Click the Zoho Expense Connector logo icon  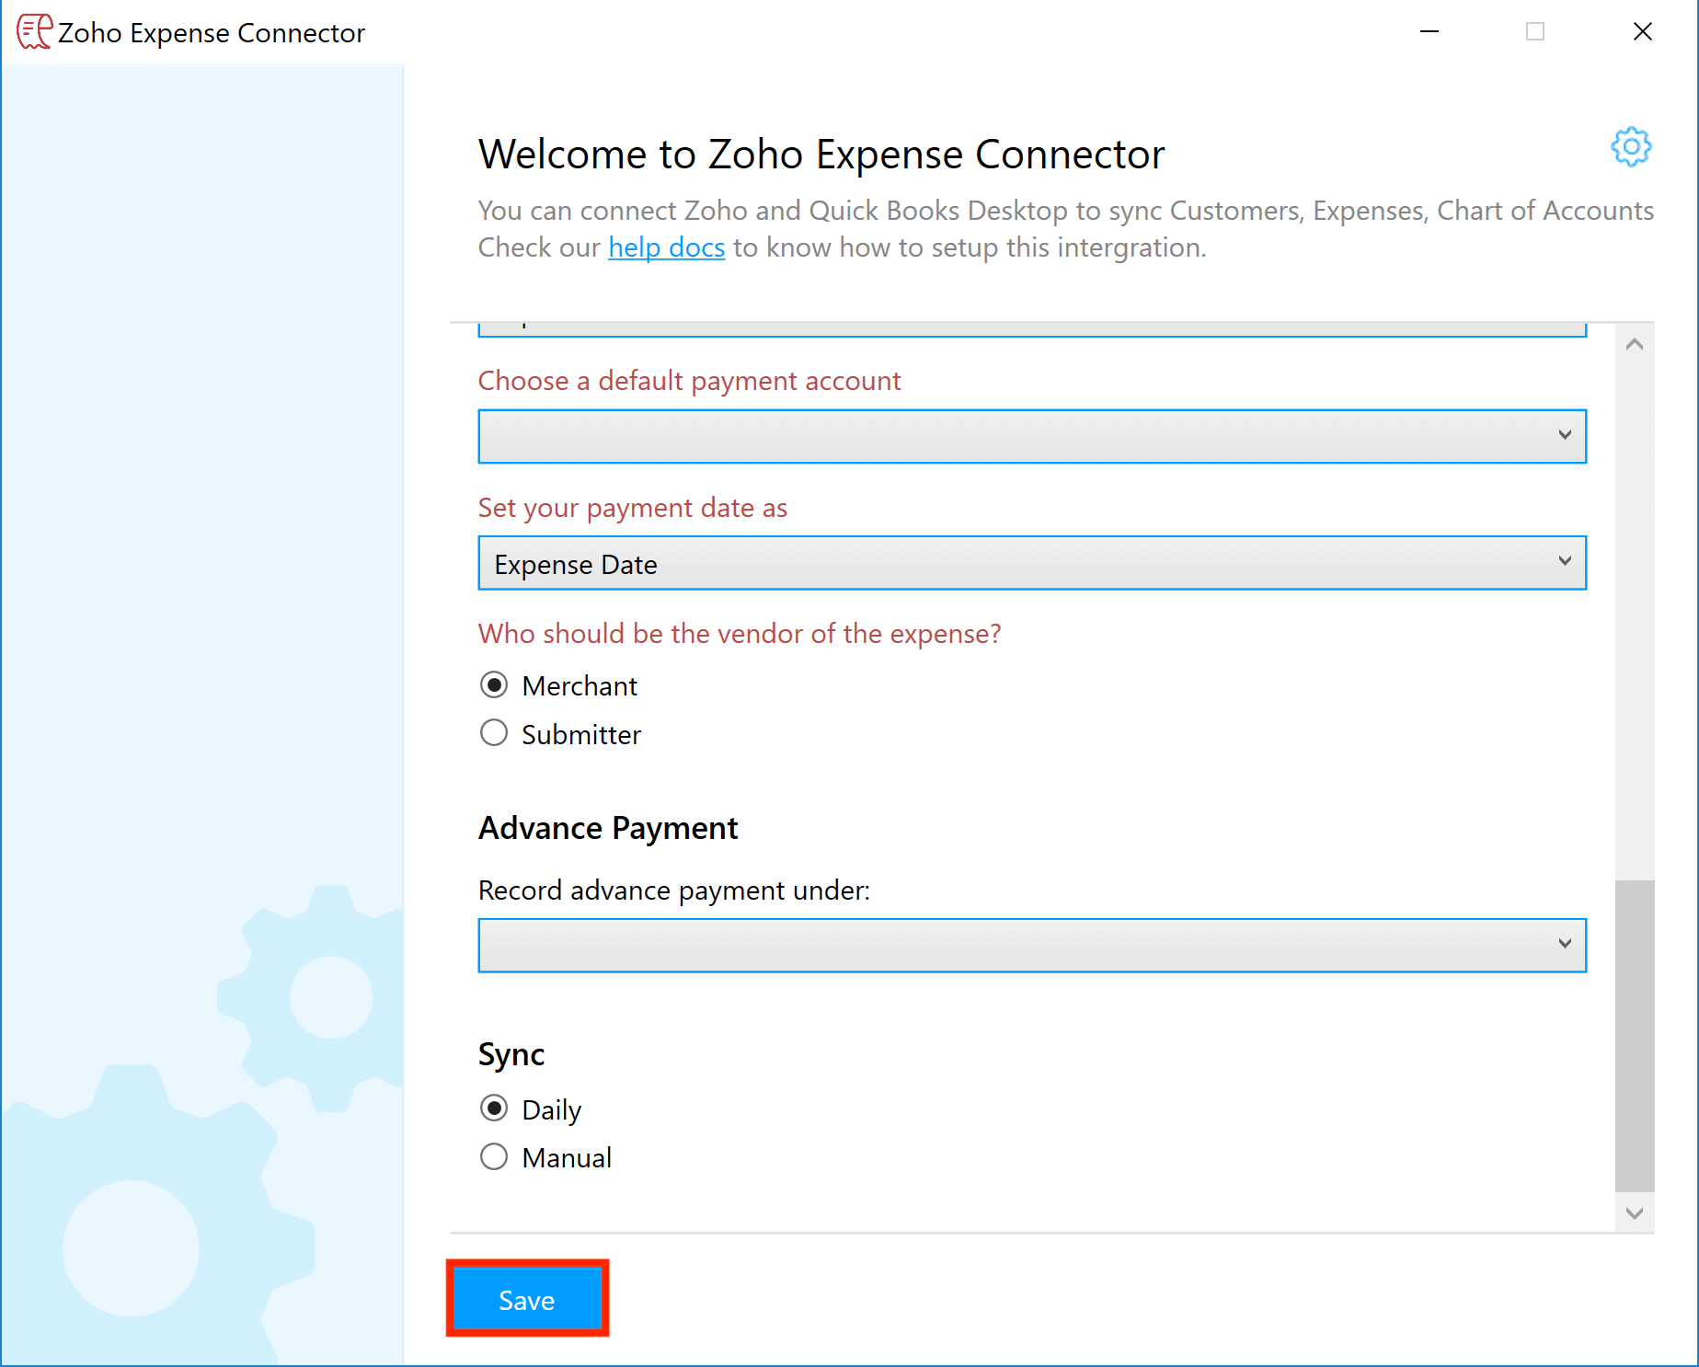[x=33, y=31]
